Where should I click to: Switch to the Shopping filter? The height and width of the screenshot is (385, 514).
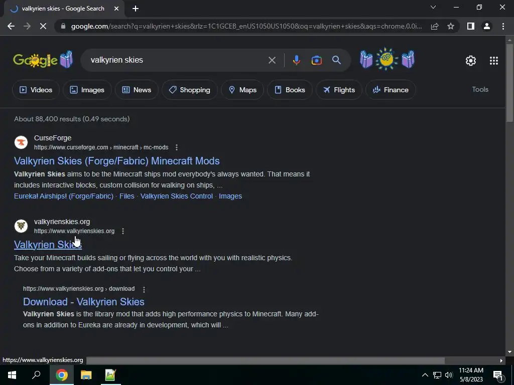coord(189,90)
